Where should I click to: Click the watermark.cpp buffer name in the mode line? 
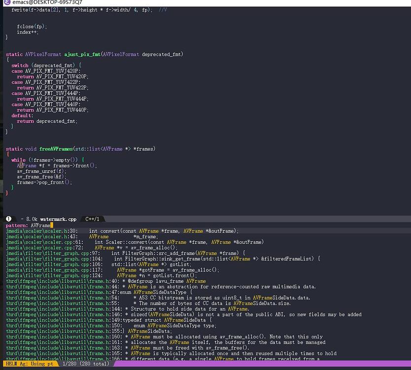pos(56,219)
